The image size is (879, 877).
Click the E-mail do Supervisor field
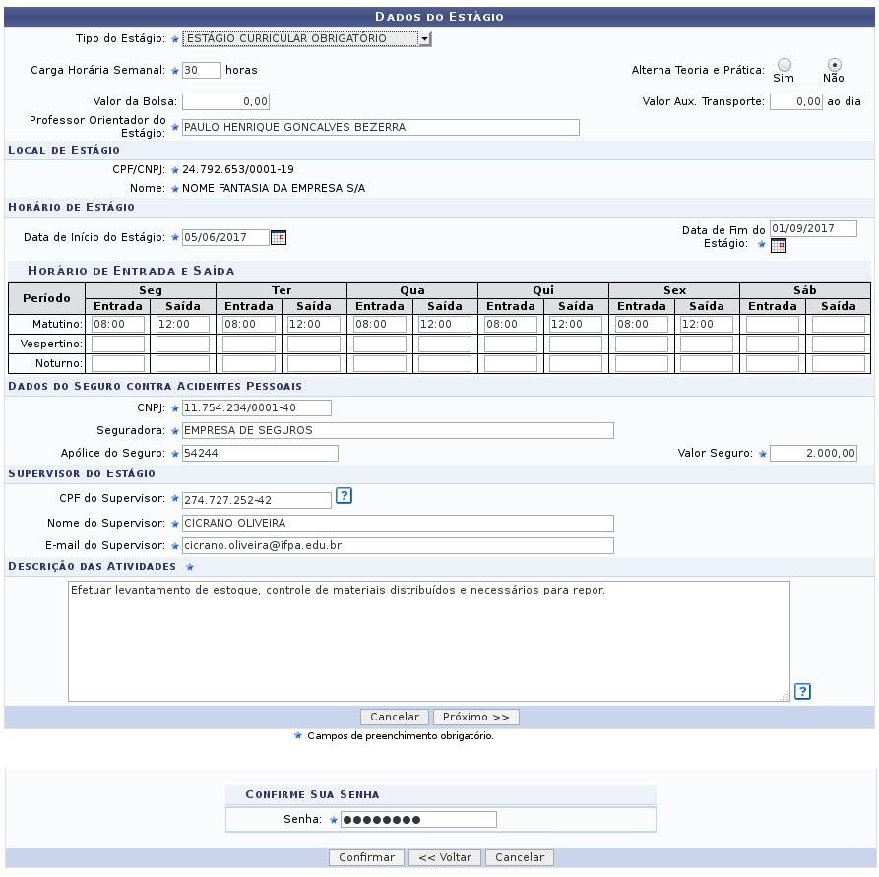[398, 545]
